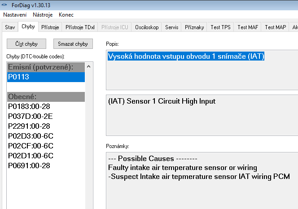Select DTC entry P02D3:00-6C
Viewport: 298px width, 209px height.
pos(31,136)
